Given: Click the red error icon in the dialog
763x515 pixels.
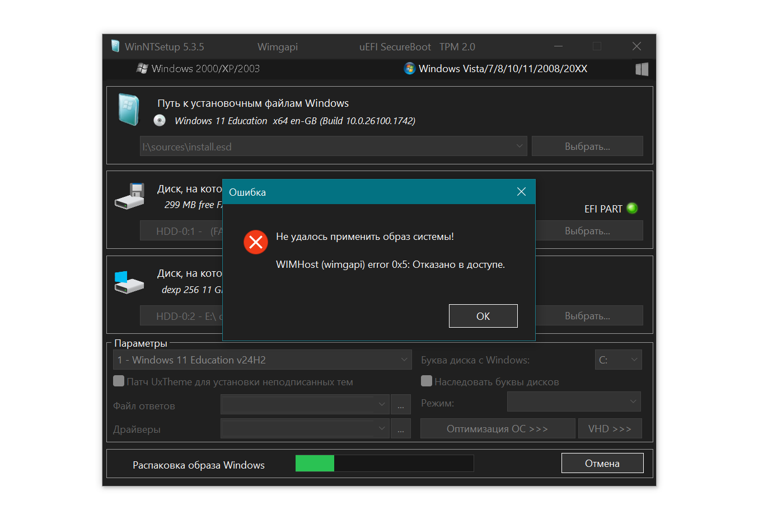Looking at the screenshot, I should coord(256,242).
